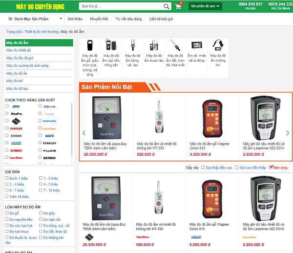
Task: Click Wagner logo under Orion 910 listing
Action: tap(196, 237)
